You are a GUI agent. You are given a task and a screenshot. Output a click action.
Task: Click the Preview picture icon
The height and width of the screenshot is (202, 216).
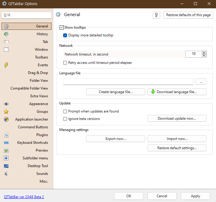click(x=6, y=151)
